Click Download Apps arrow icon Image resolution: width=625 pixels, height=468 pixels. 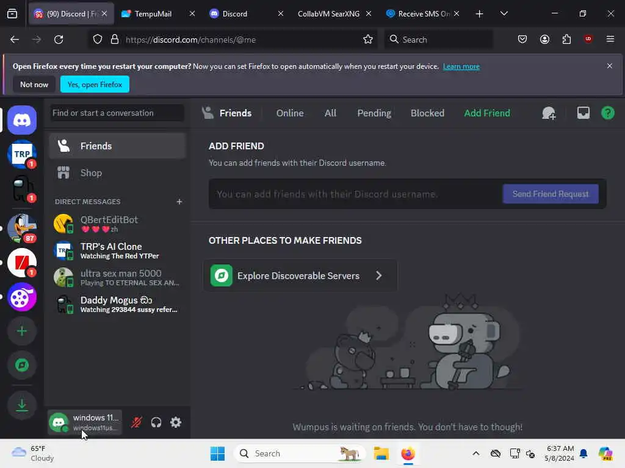point(22,405)
